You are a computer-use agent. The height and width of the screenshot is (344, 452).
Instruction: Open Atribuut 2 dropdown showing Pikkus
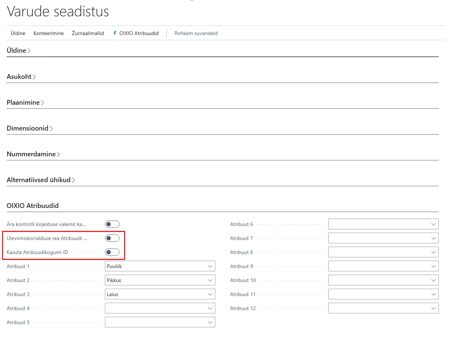[x=160, y=280]
